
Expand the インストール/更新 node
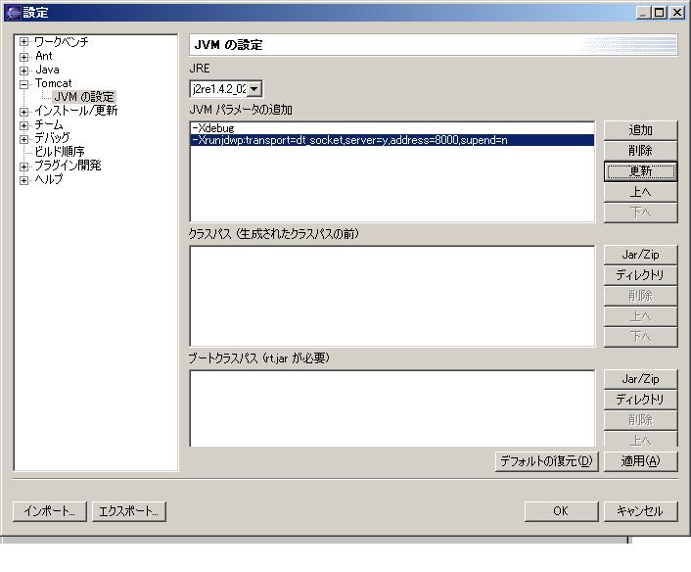click(23, 112)
